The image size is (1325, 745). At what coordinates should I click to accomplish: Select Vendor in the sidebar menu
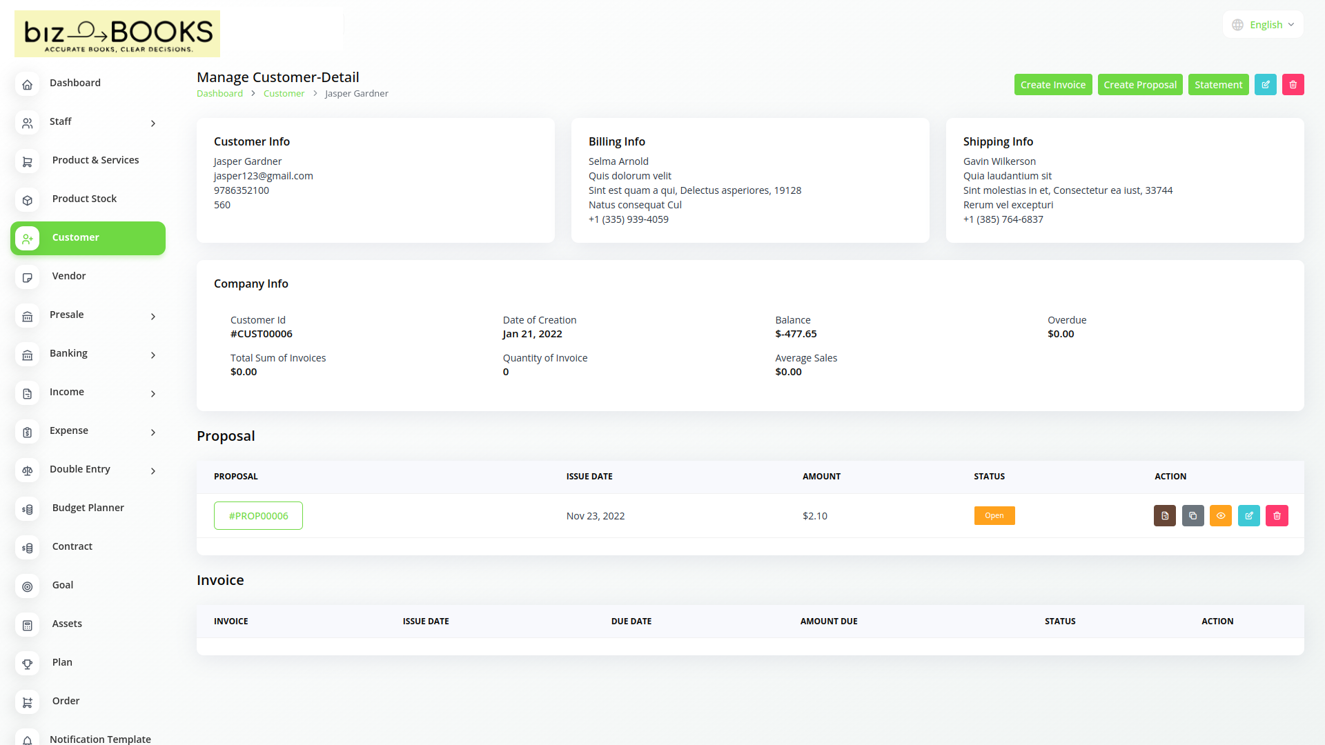point(69,276)
